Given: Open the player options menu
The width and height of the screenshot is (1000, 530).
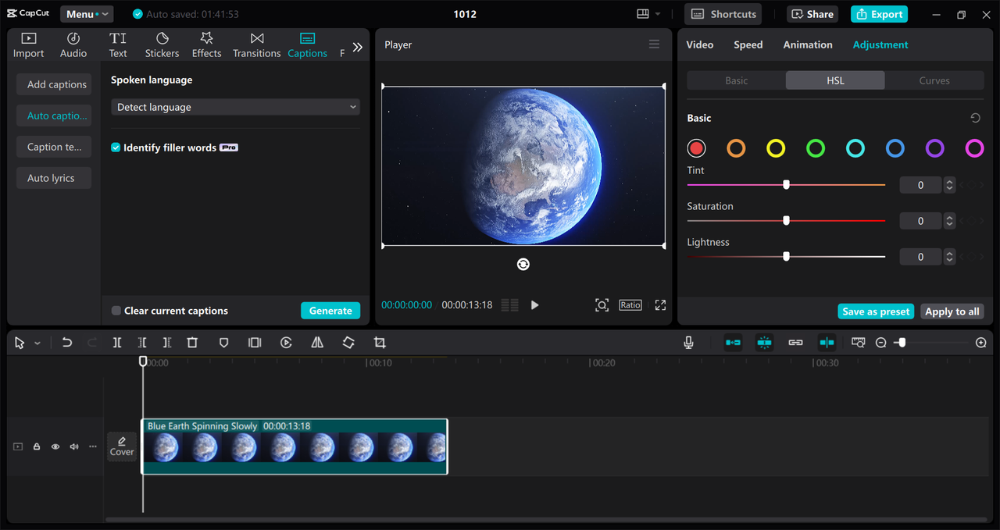Looking at the screenshot, I should [x=655, y=44].
